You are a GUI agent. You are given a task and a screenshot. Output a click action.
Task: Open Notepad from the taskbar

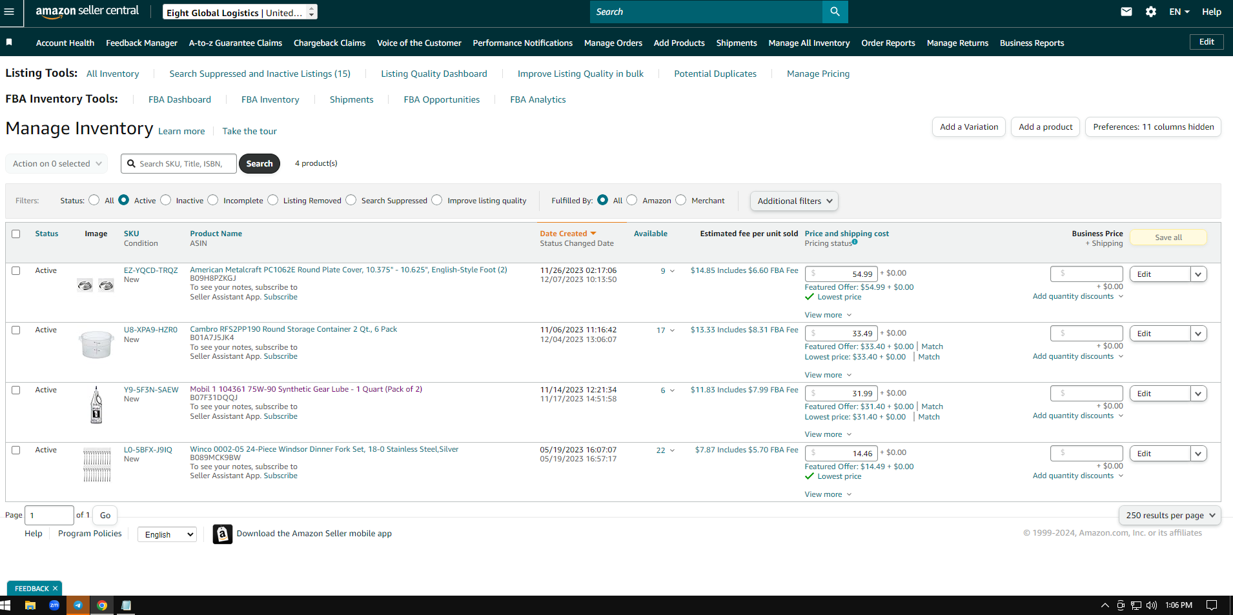click(x=126, y=605)
